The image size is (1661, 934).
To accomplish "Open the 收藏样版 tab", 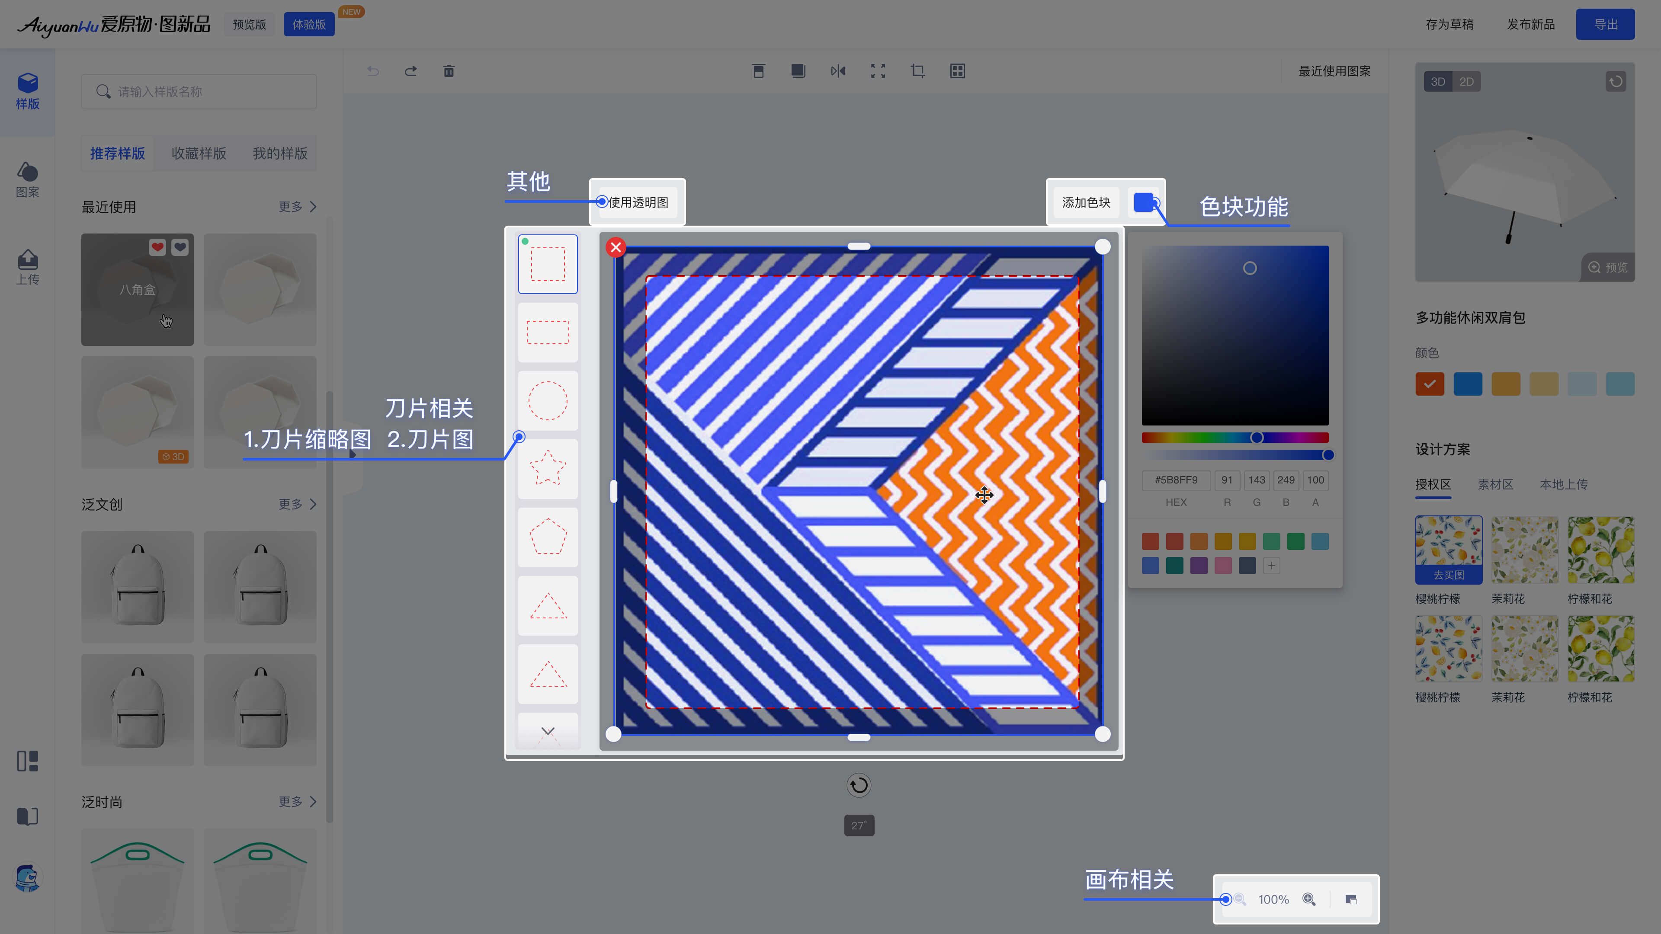I will click(199, 154).
